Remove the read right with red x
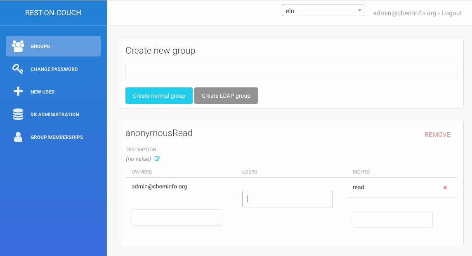472x256 pixels. pyautogui.click(x=445, y=188)
